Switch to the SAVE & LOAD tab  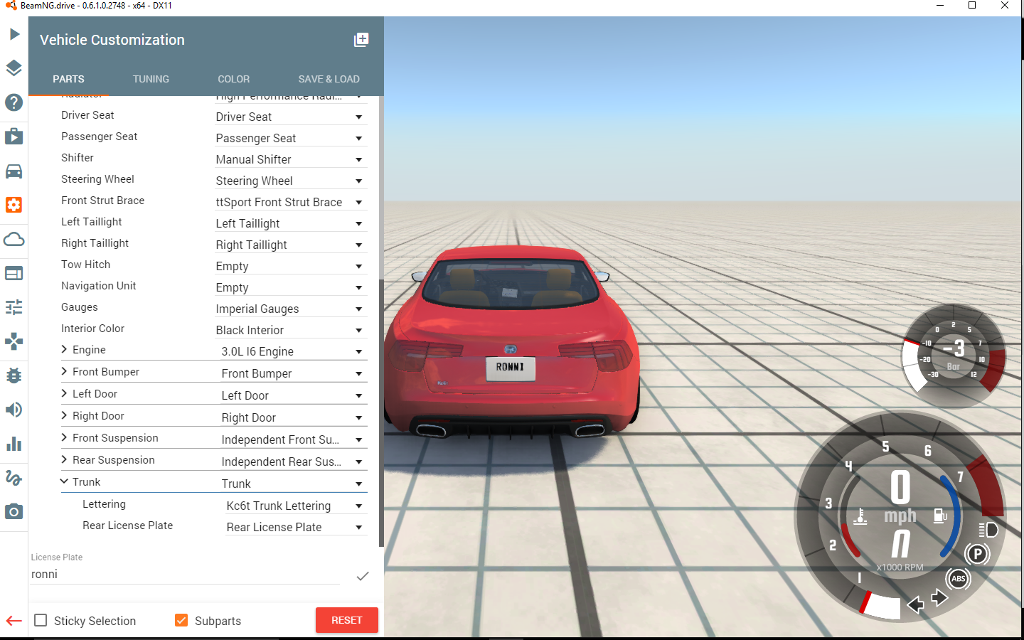pos(329,79)
